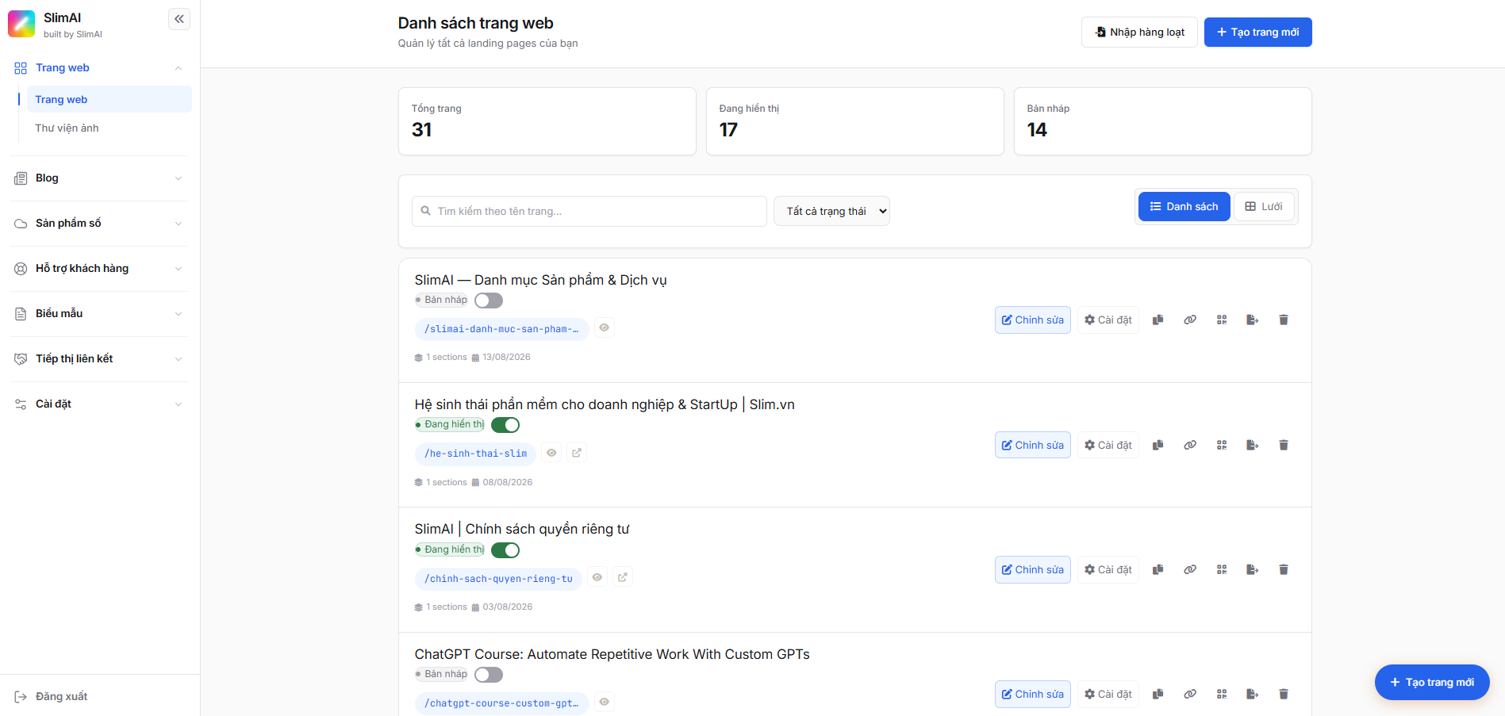Image resolution: width=1505 pixels, height=716 pixels.
Task: Preview /chatgpt-course-custom-gpt with the eye icon
Action: tap(605, 702)
